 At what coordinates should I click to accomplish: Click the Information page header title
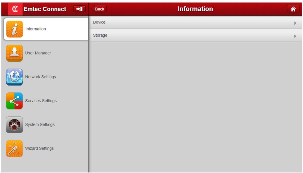tap(195, 9)
